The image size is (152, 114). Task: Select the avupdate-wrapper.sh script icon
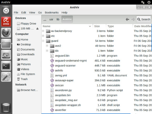(x=52, y=105)
